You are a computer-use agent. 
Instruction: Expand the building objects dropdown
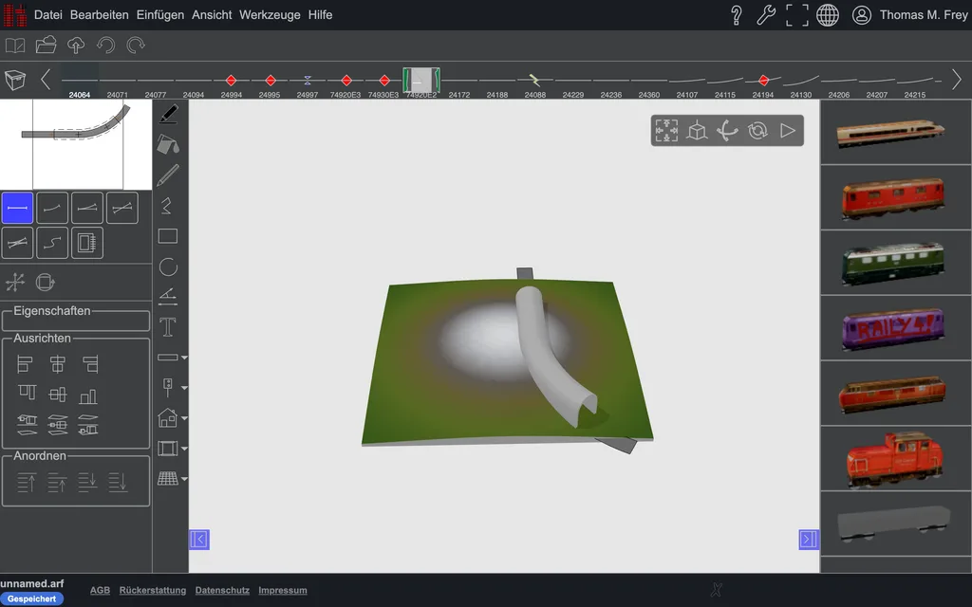tap(184, 418)
